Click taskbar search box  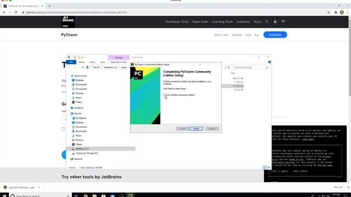(x=40, y=196)
